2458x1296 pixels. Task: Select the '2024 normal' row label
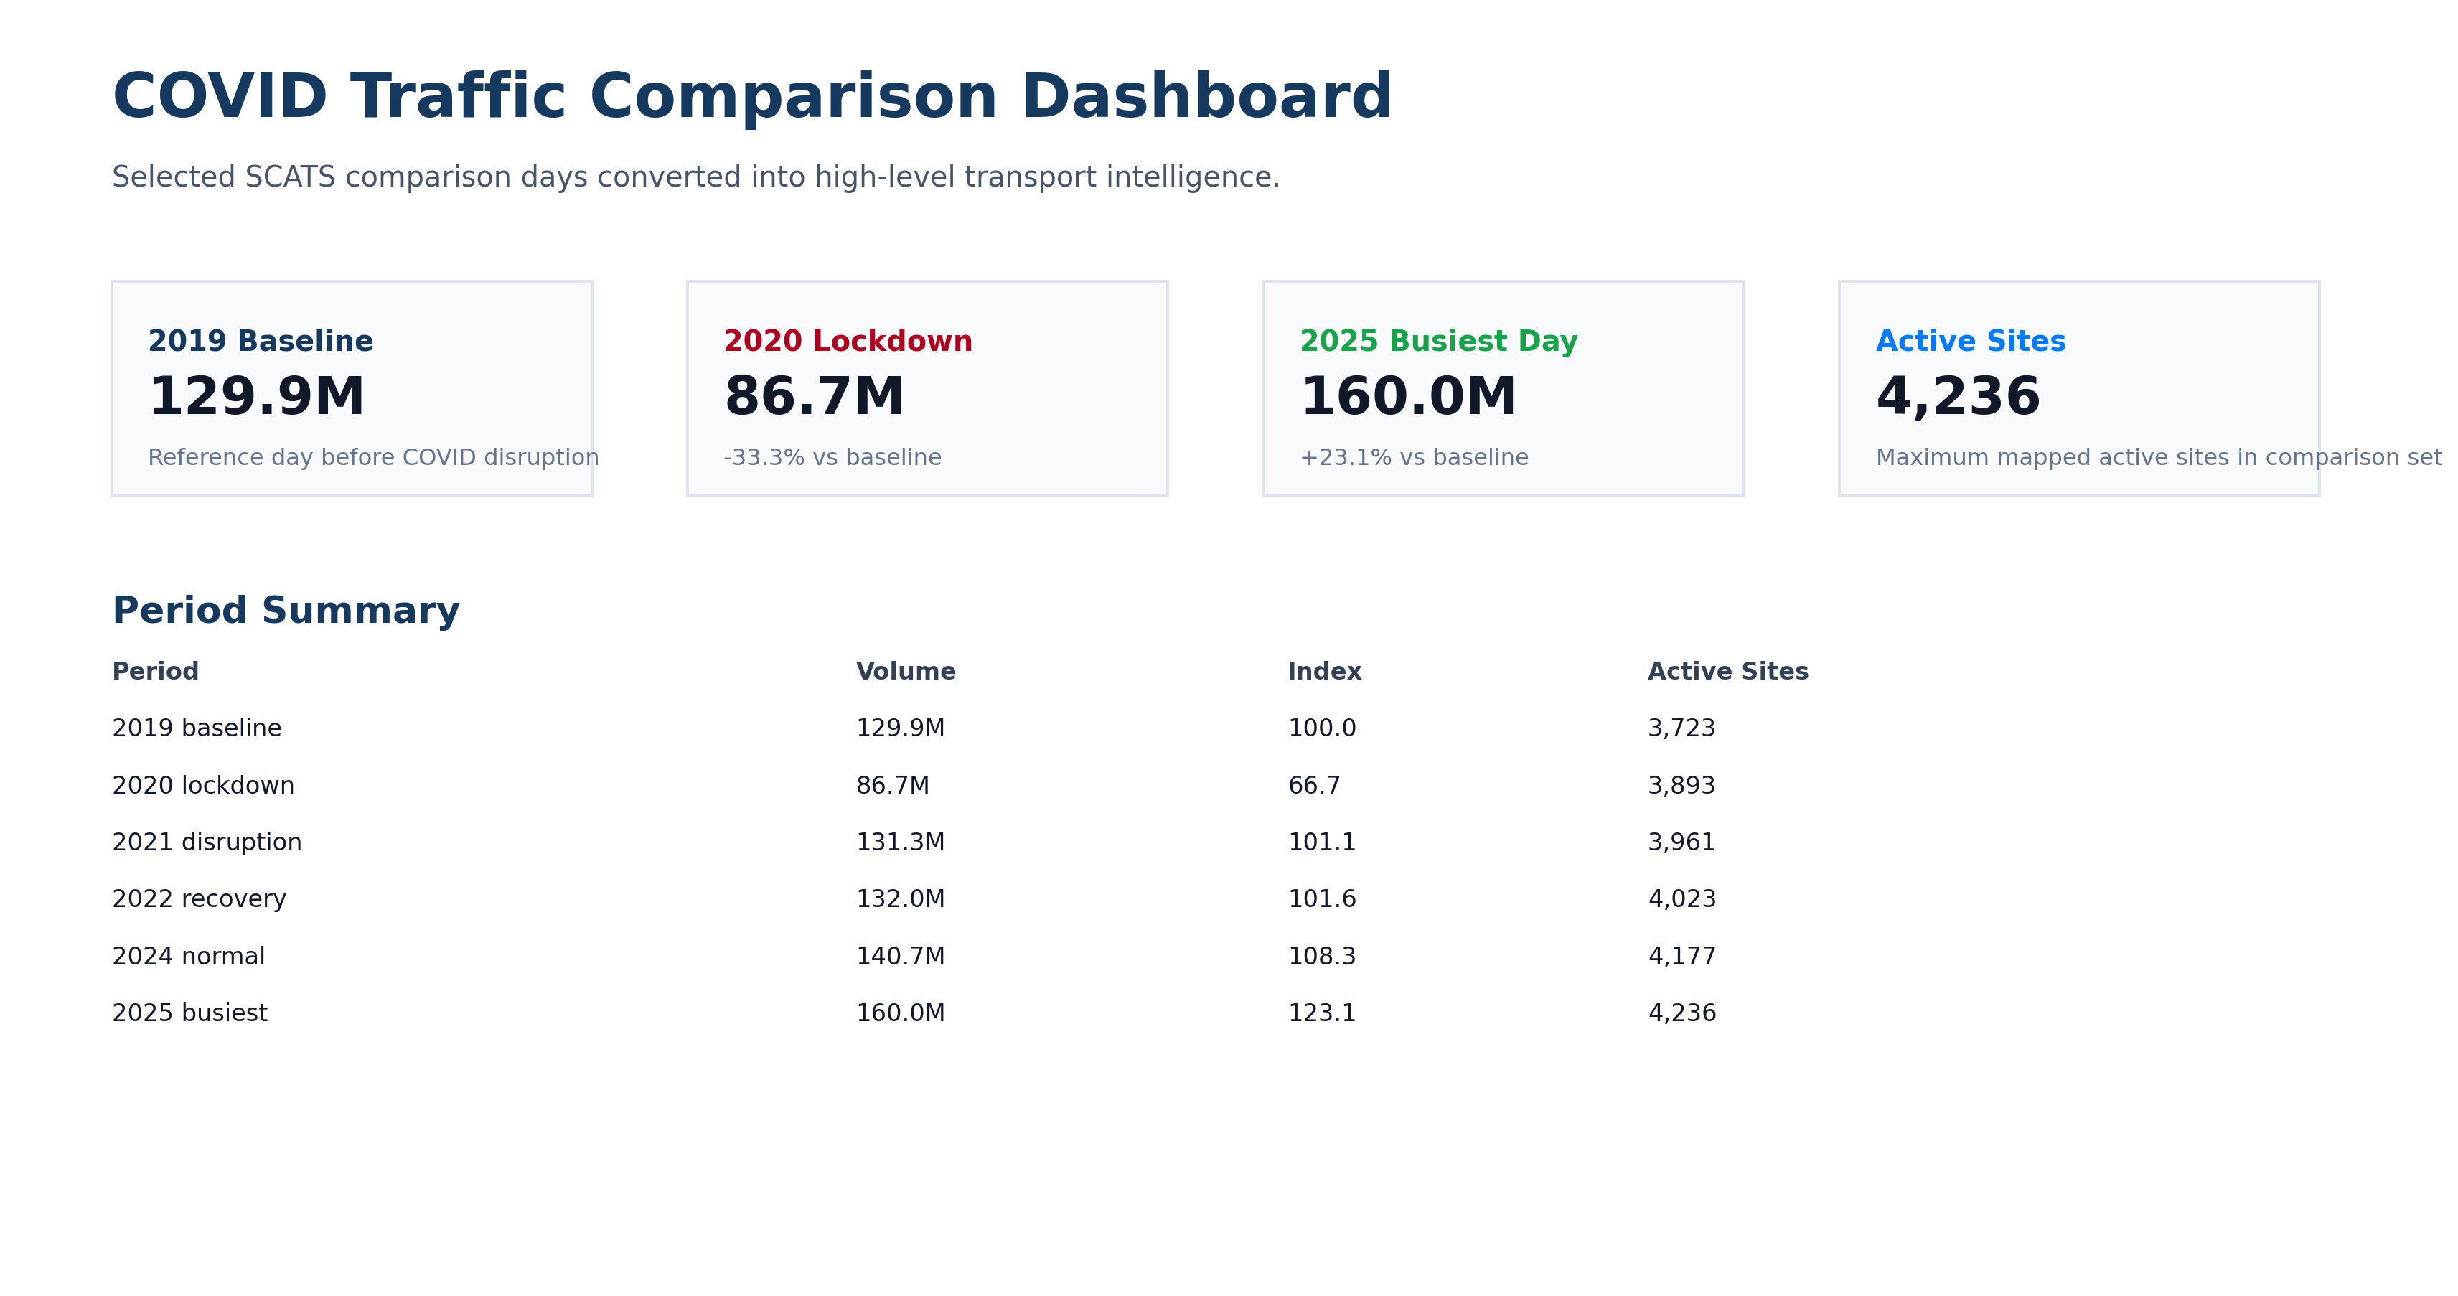(188, 957)
